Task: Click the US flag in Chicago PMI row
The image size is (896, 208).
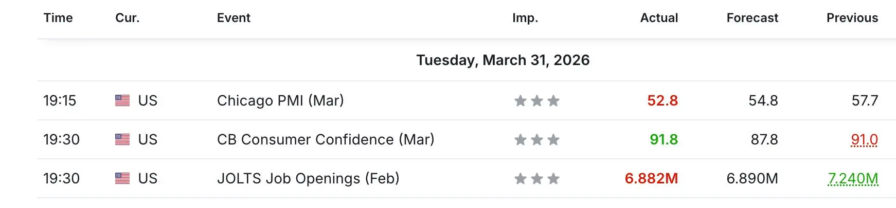Action: pyautogui.click(x=122, y=100)
